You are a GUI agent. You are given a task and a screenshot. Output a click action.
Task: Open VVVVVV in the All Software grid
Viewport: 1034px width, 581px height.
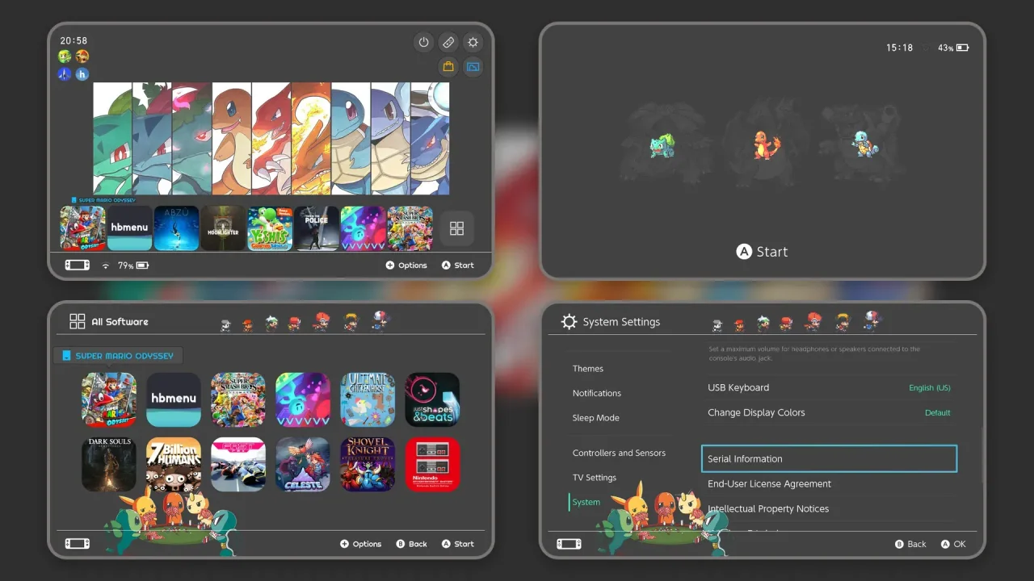click(303, 399)
